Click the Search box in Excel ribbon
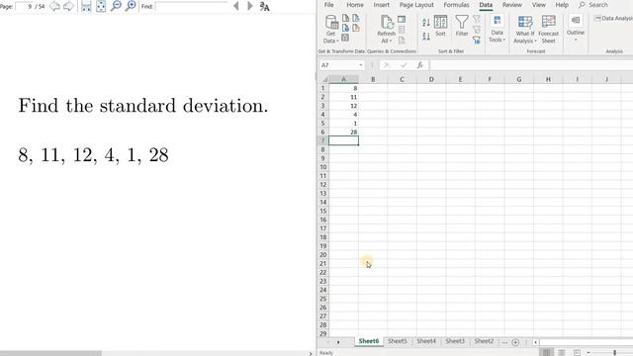Viewport: 633px width, 356px height. tap(593, 5)
